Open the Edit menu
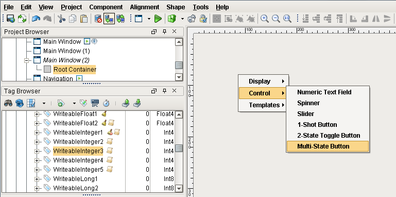Screen dimensions: 396x197 [26, 7]
